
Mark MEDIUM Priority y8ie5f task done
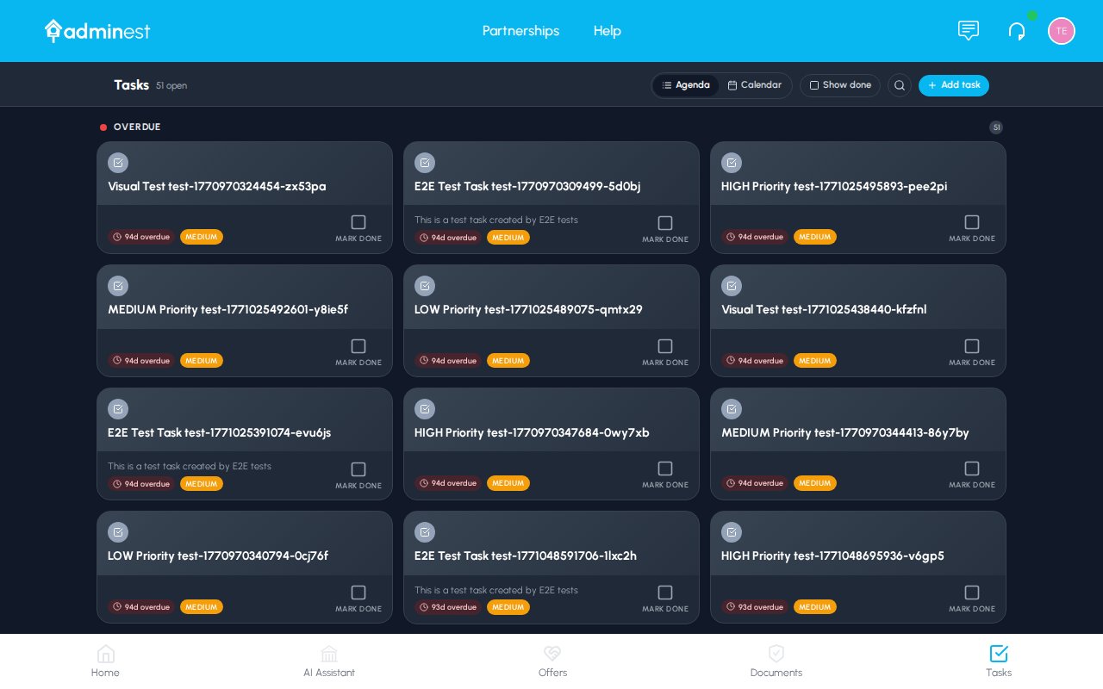click(358, 346)
